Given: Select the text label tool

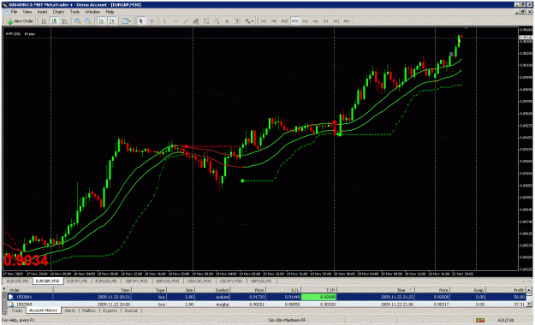Looking at the screenshot, I should pyautogui.click(x=237, y=21).
